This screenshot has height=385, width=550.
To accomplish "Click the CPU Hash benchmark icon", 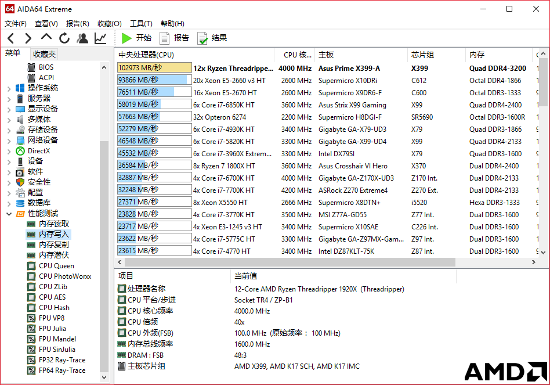I will click(x=31, y=308).
